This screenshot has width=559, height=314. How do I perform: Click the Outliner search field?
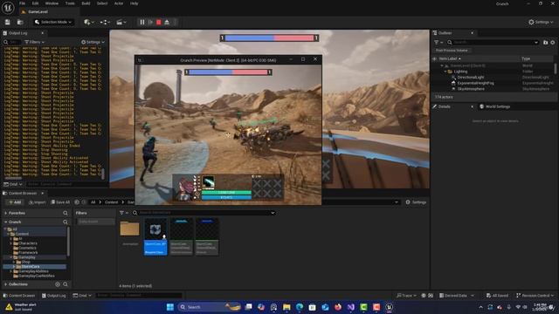pos(493,42)
